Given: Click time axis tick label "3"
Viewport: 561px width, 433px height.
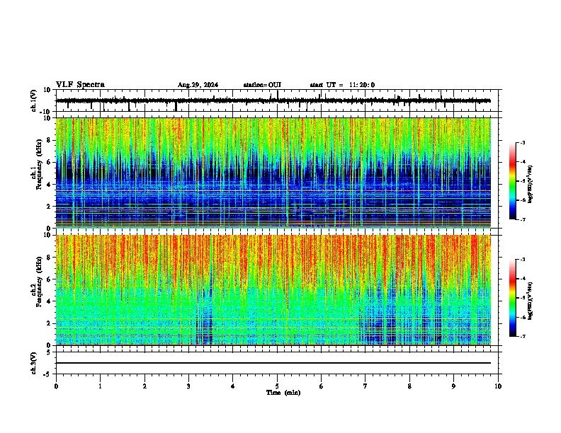Looking at the screenshot, I should 188,386.
